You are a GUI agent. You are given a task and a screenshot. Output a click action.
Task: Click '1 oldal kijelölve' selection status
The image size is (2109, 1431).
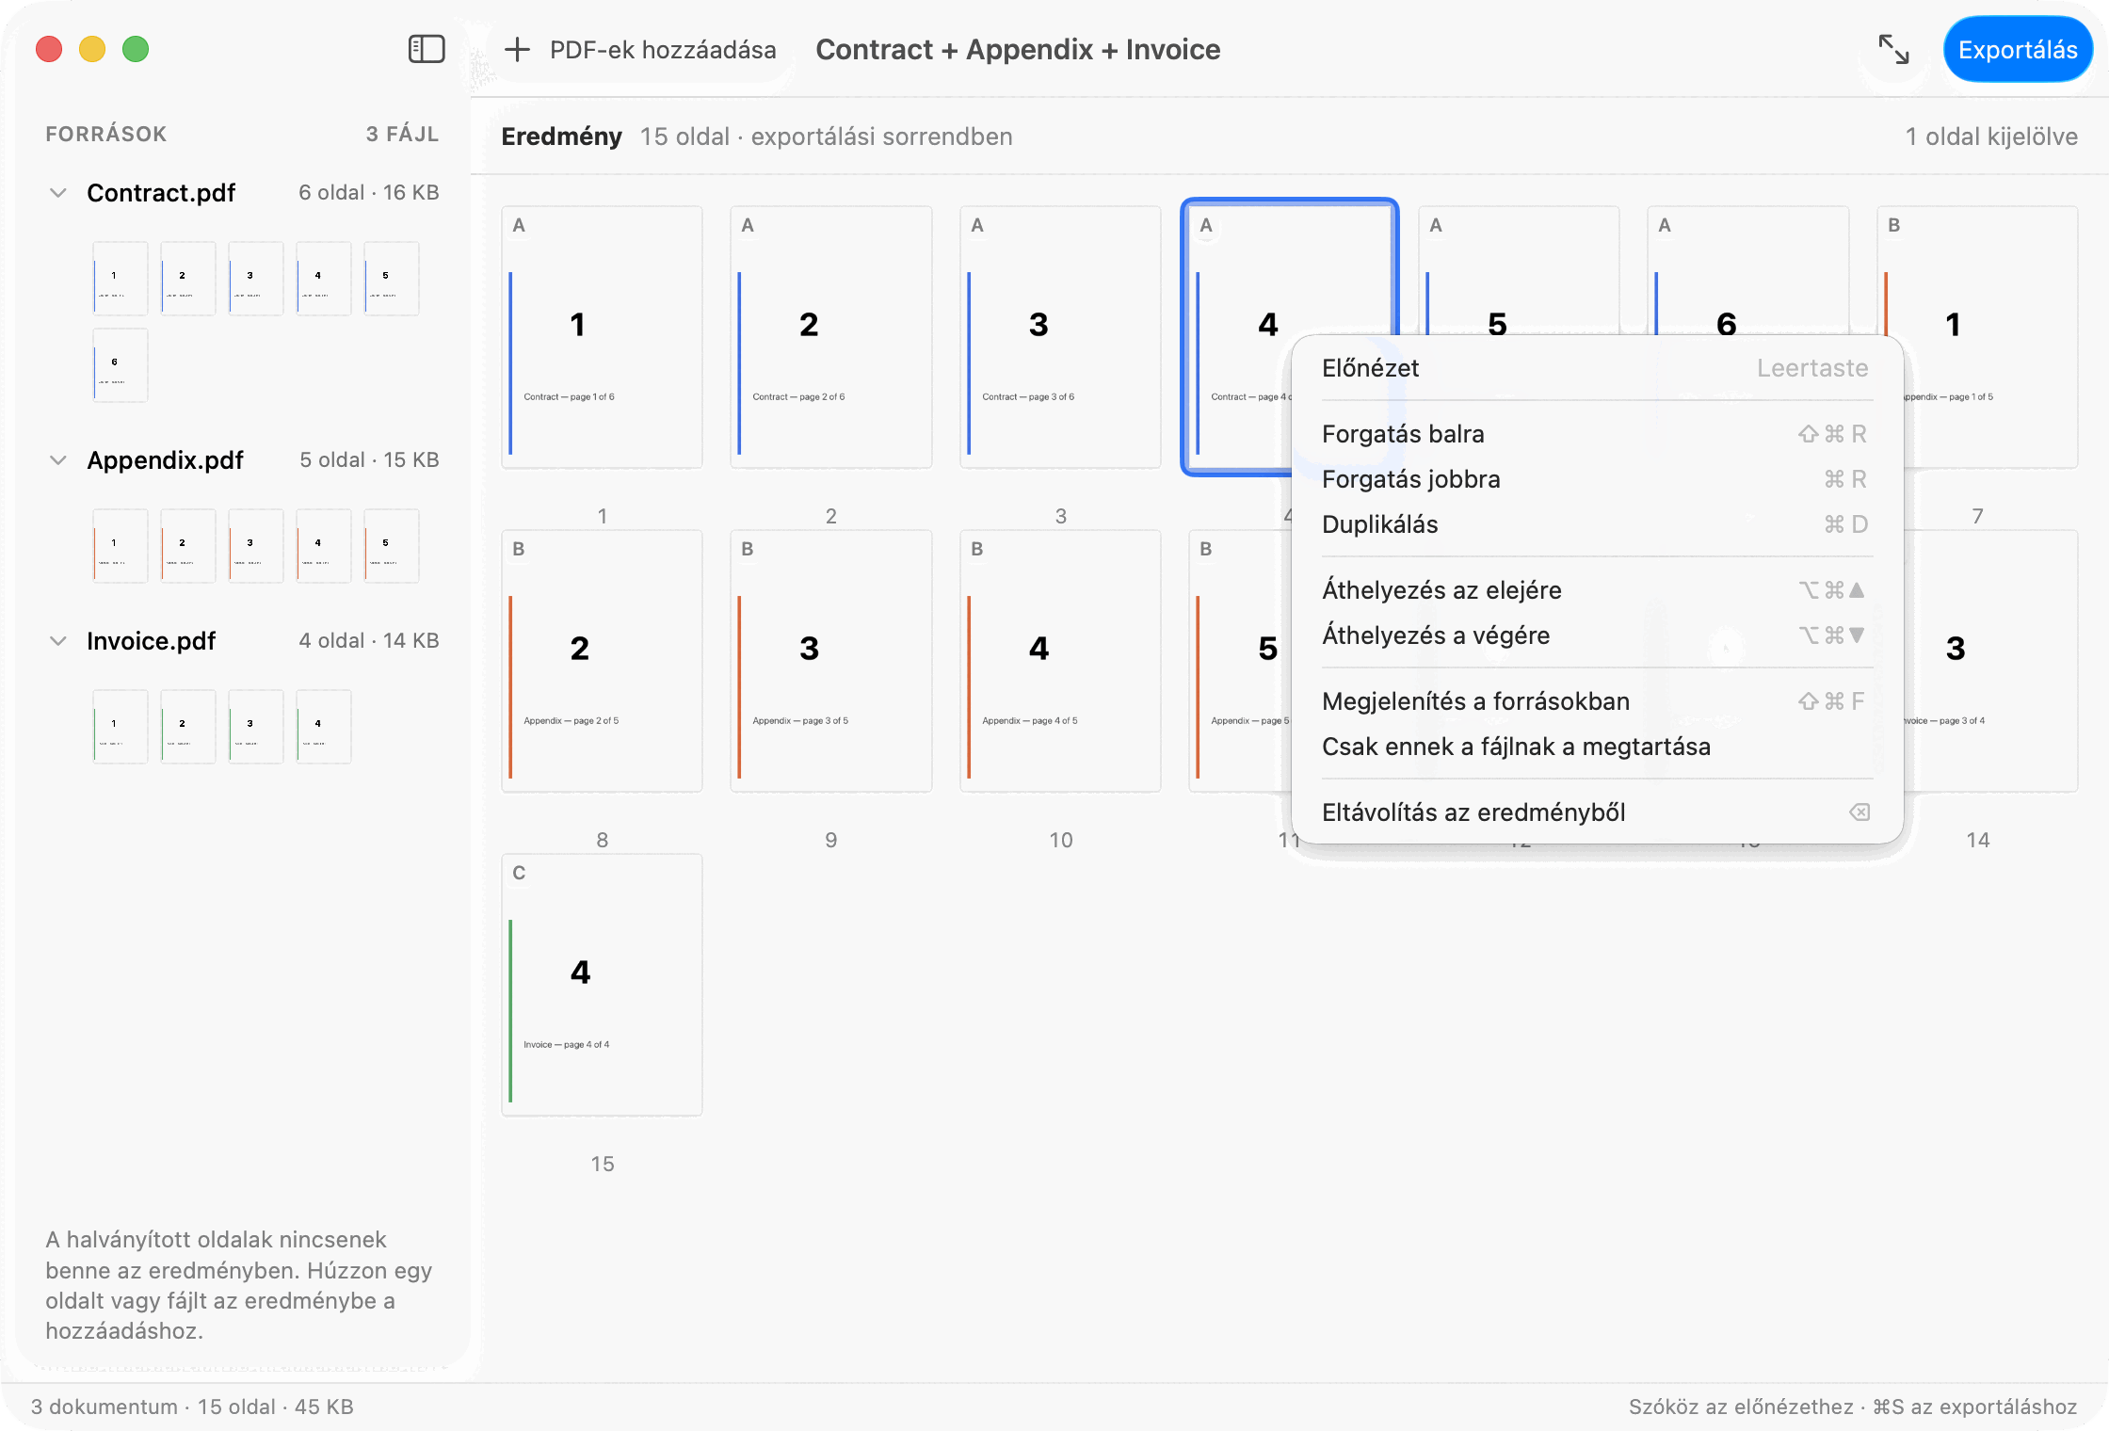(x=1991, y=137)
